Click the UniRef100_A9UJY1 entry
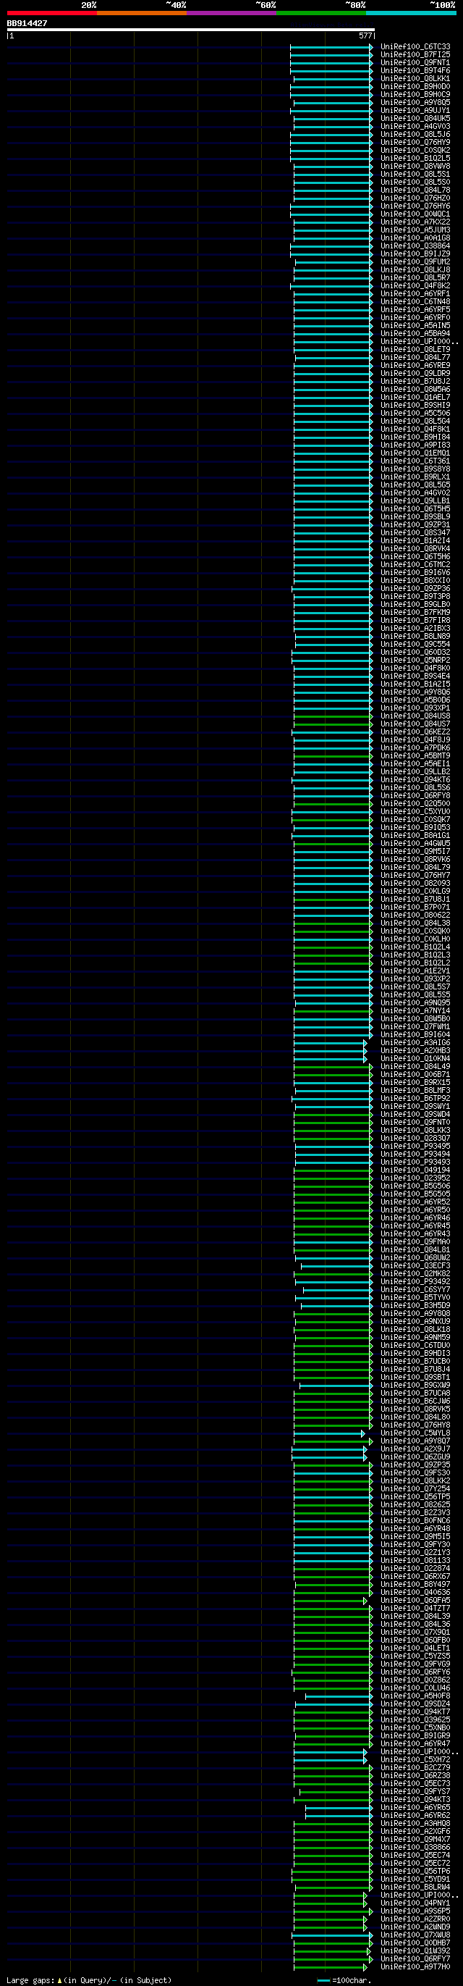Screen dimensions: 463x1986 (x=415, y=111)
